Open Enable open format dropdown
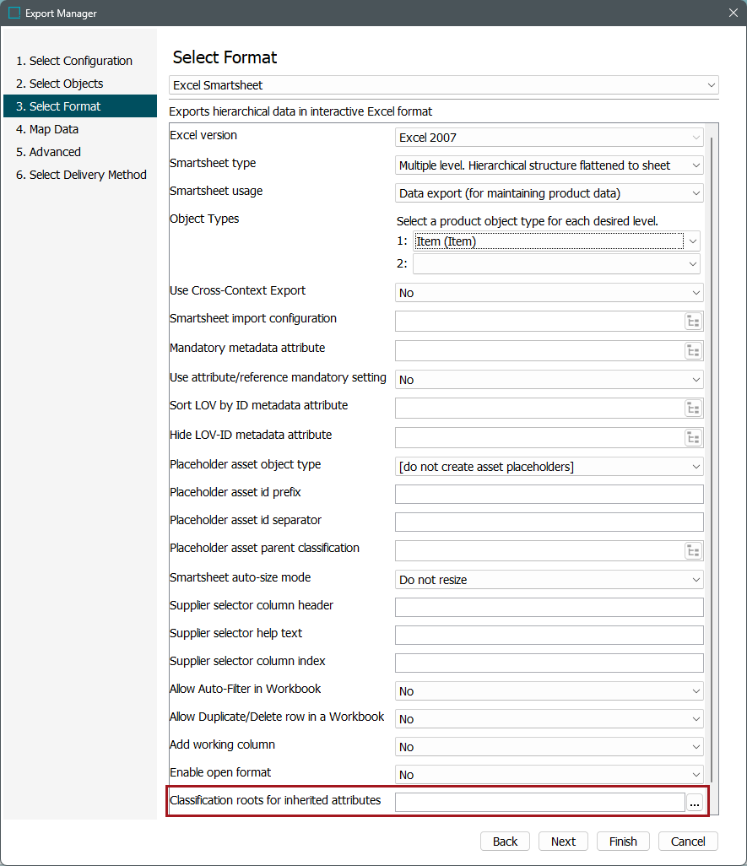Viewport: 747px width, 866px height. click(x=549, y=775)
